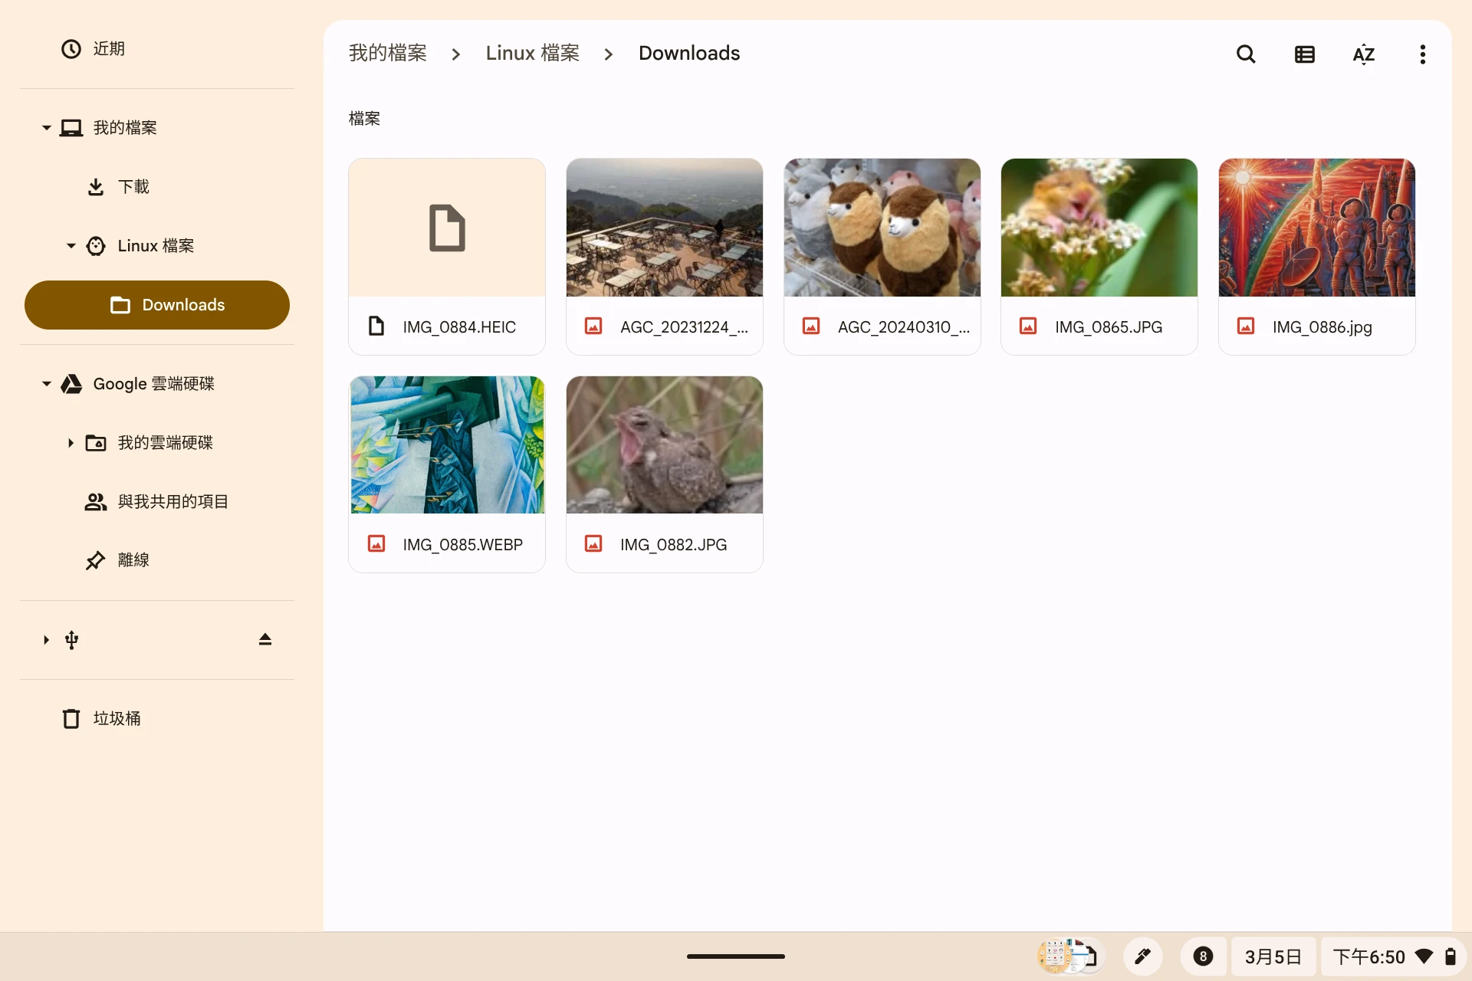Open 與我共用的項目 in sidebar
The image size is (1472, 981).
point(172,502)
